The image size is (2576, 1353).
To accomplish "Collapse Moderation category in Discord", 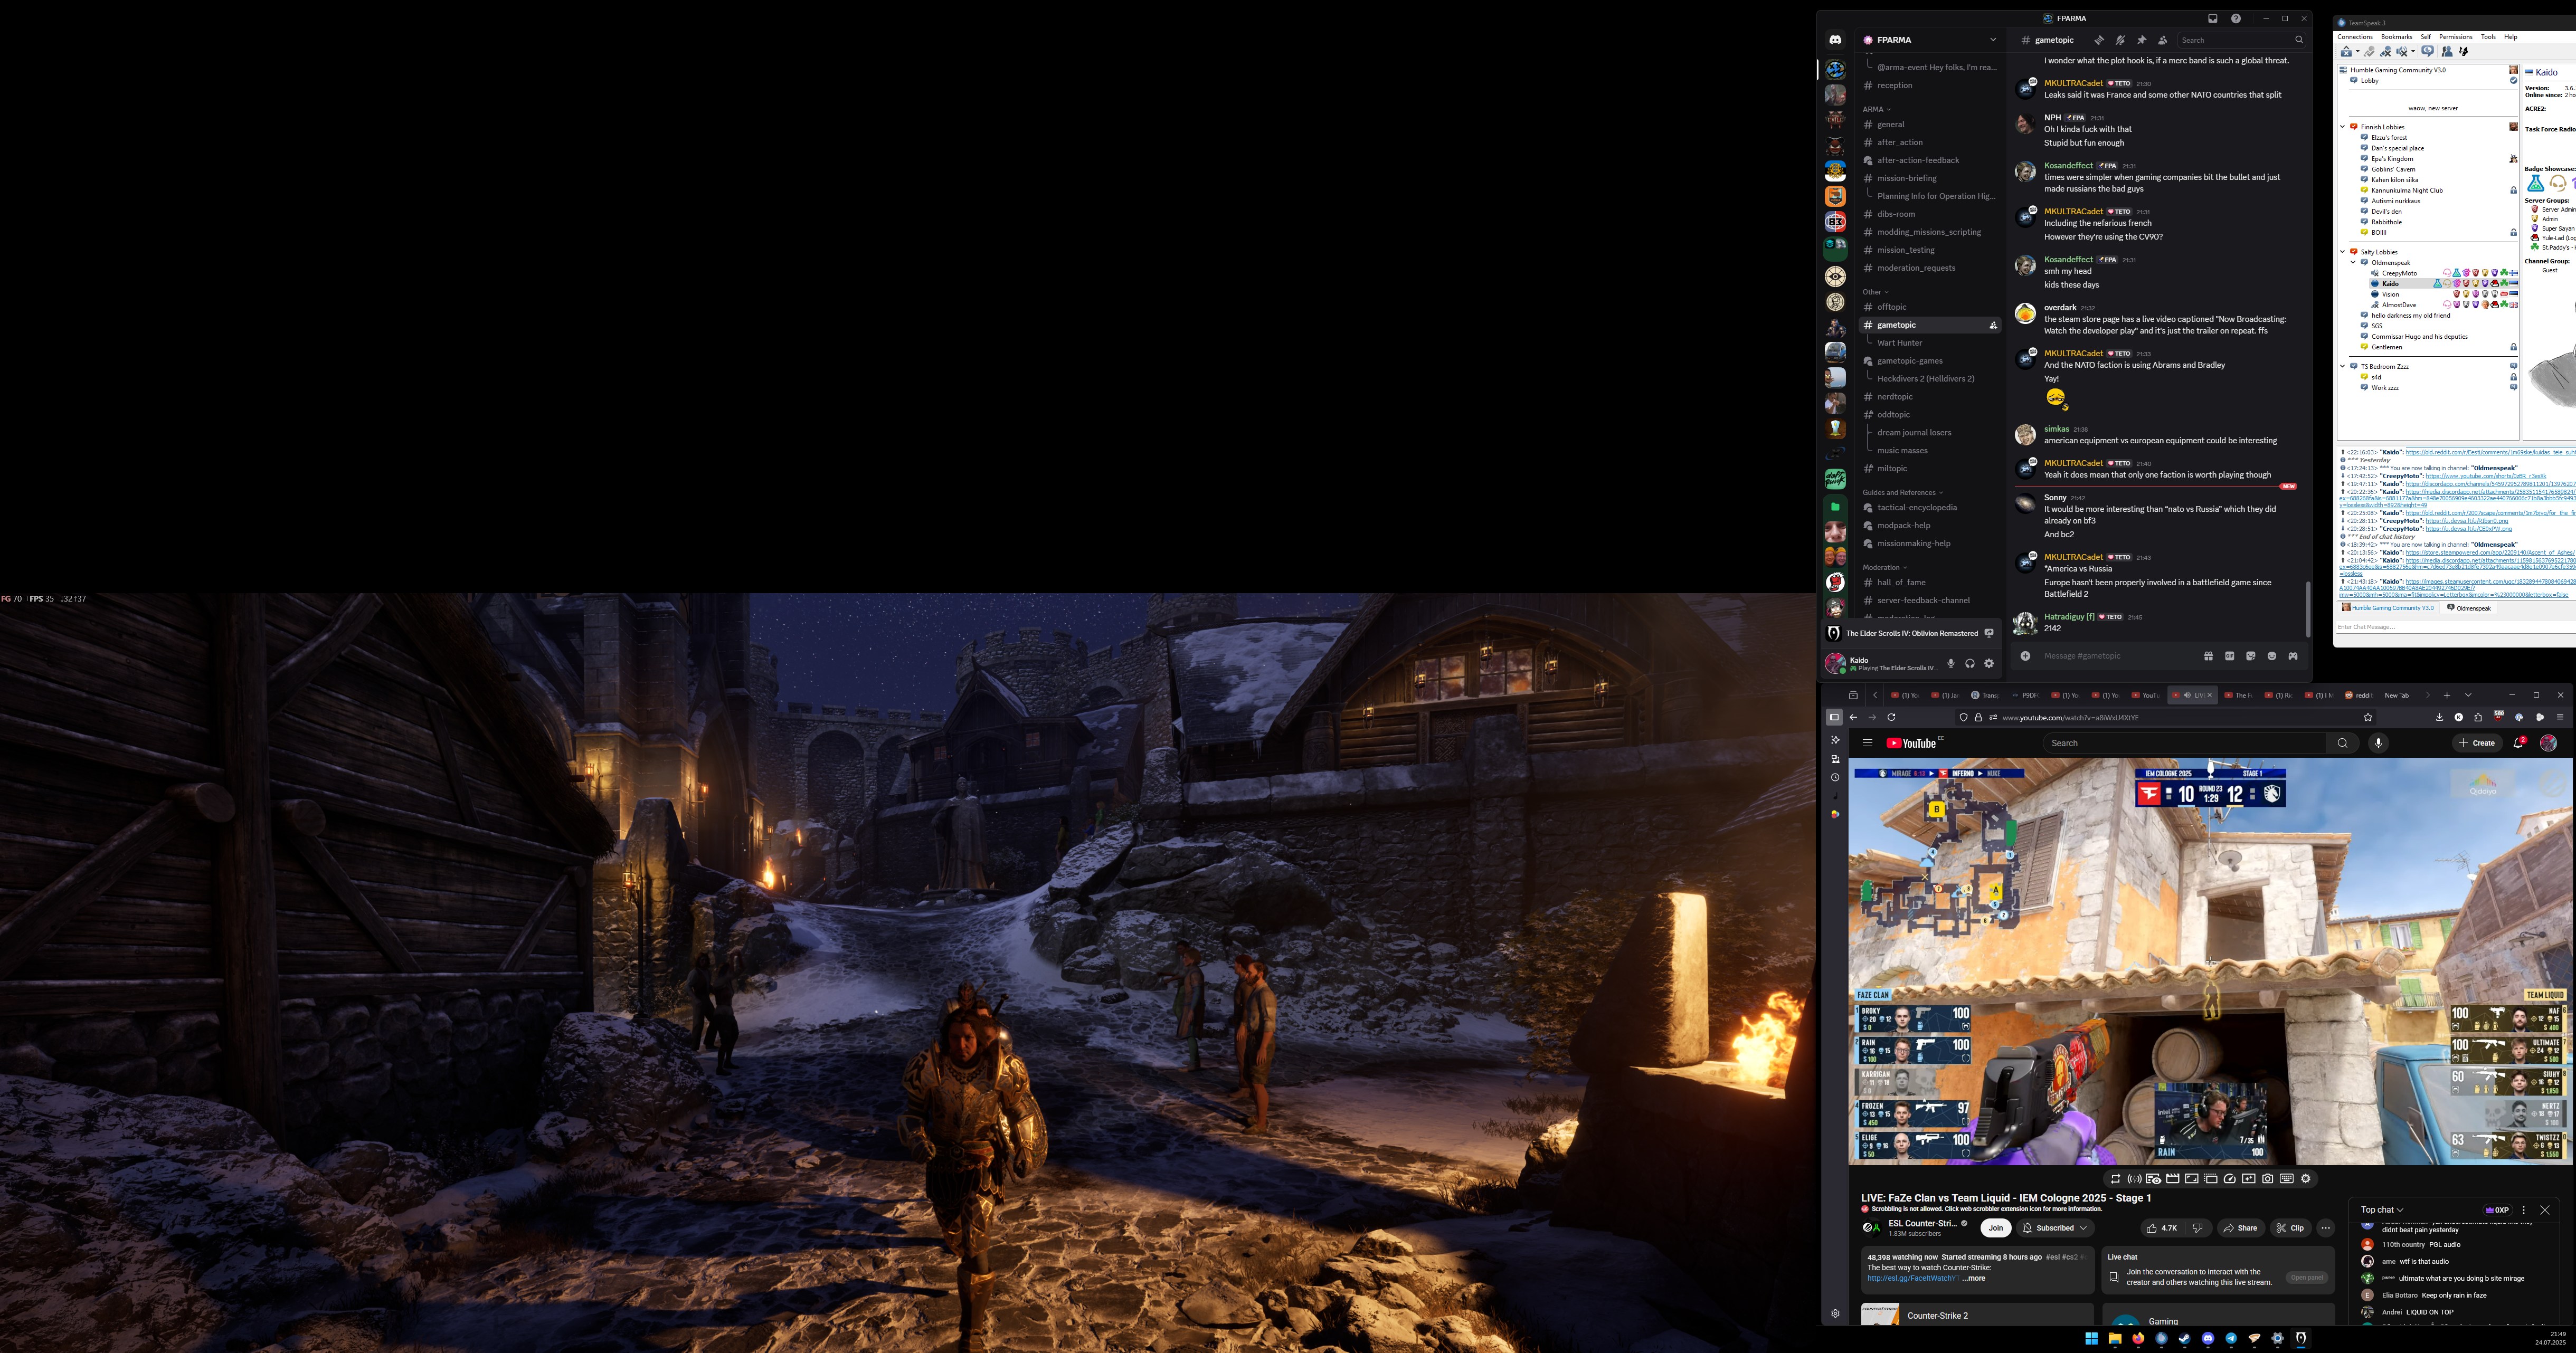I will click(1884, 567).
